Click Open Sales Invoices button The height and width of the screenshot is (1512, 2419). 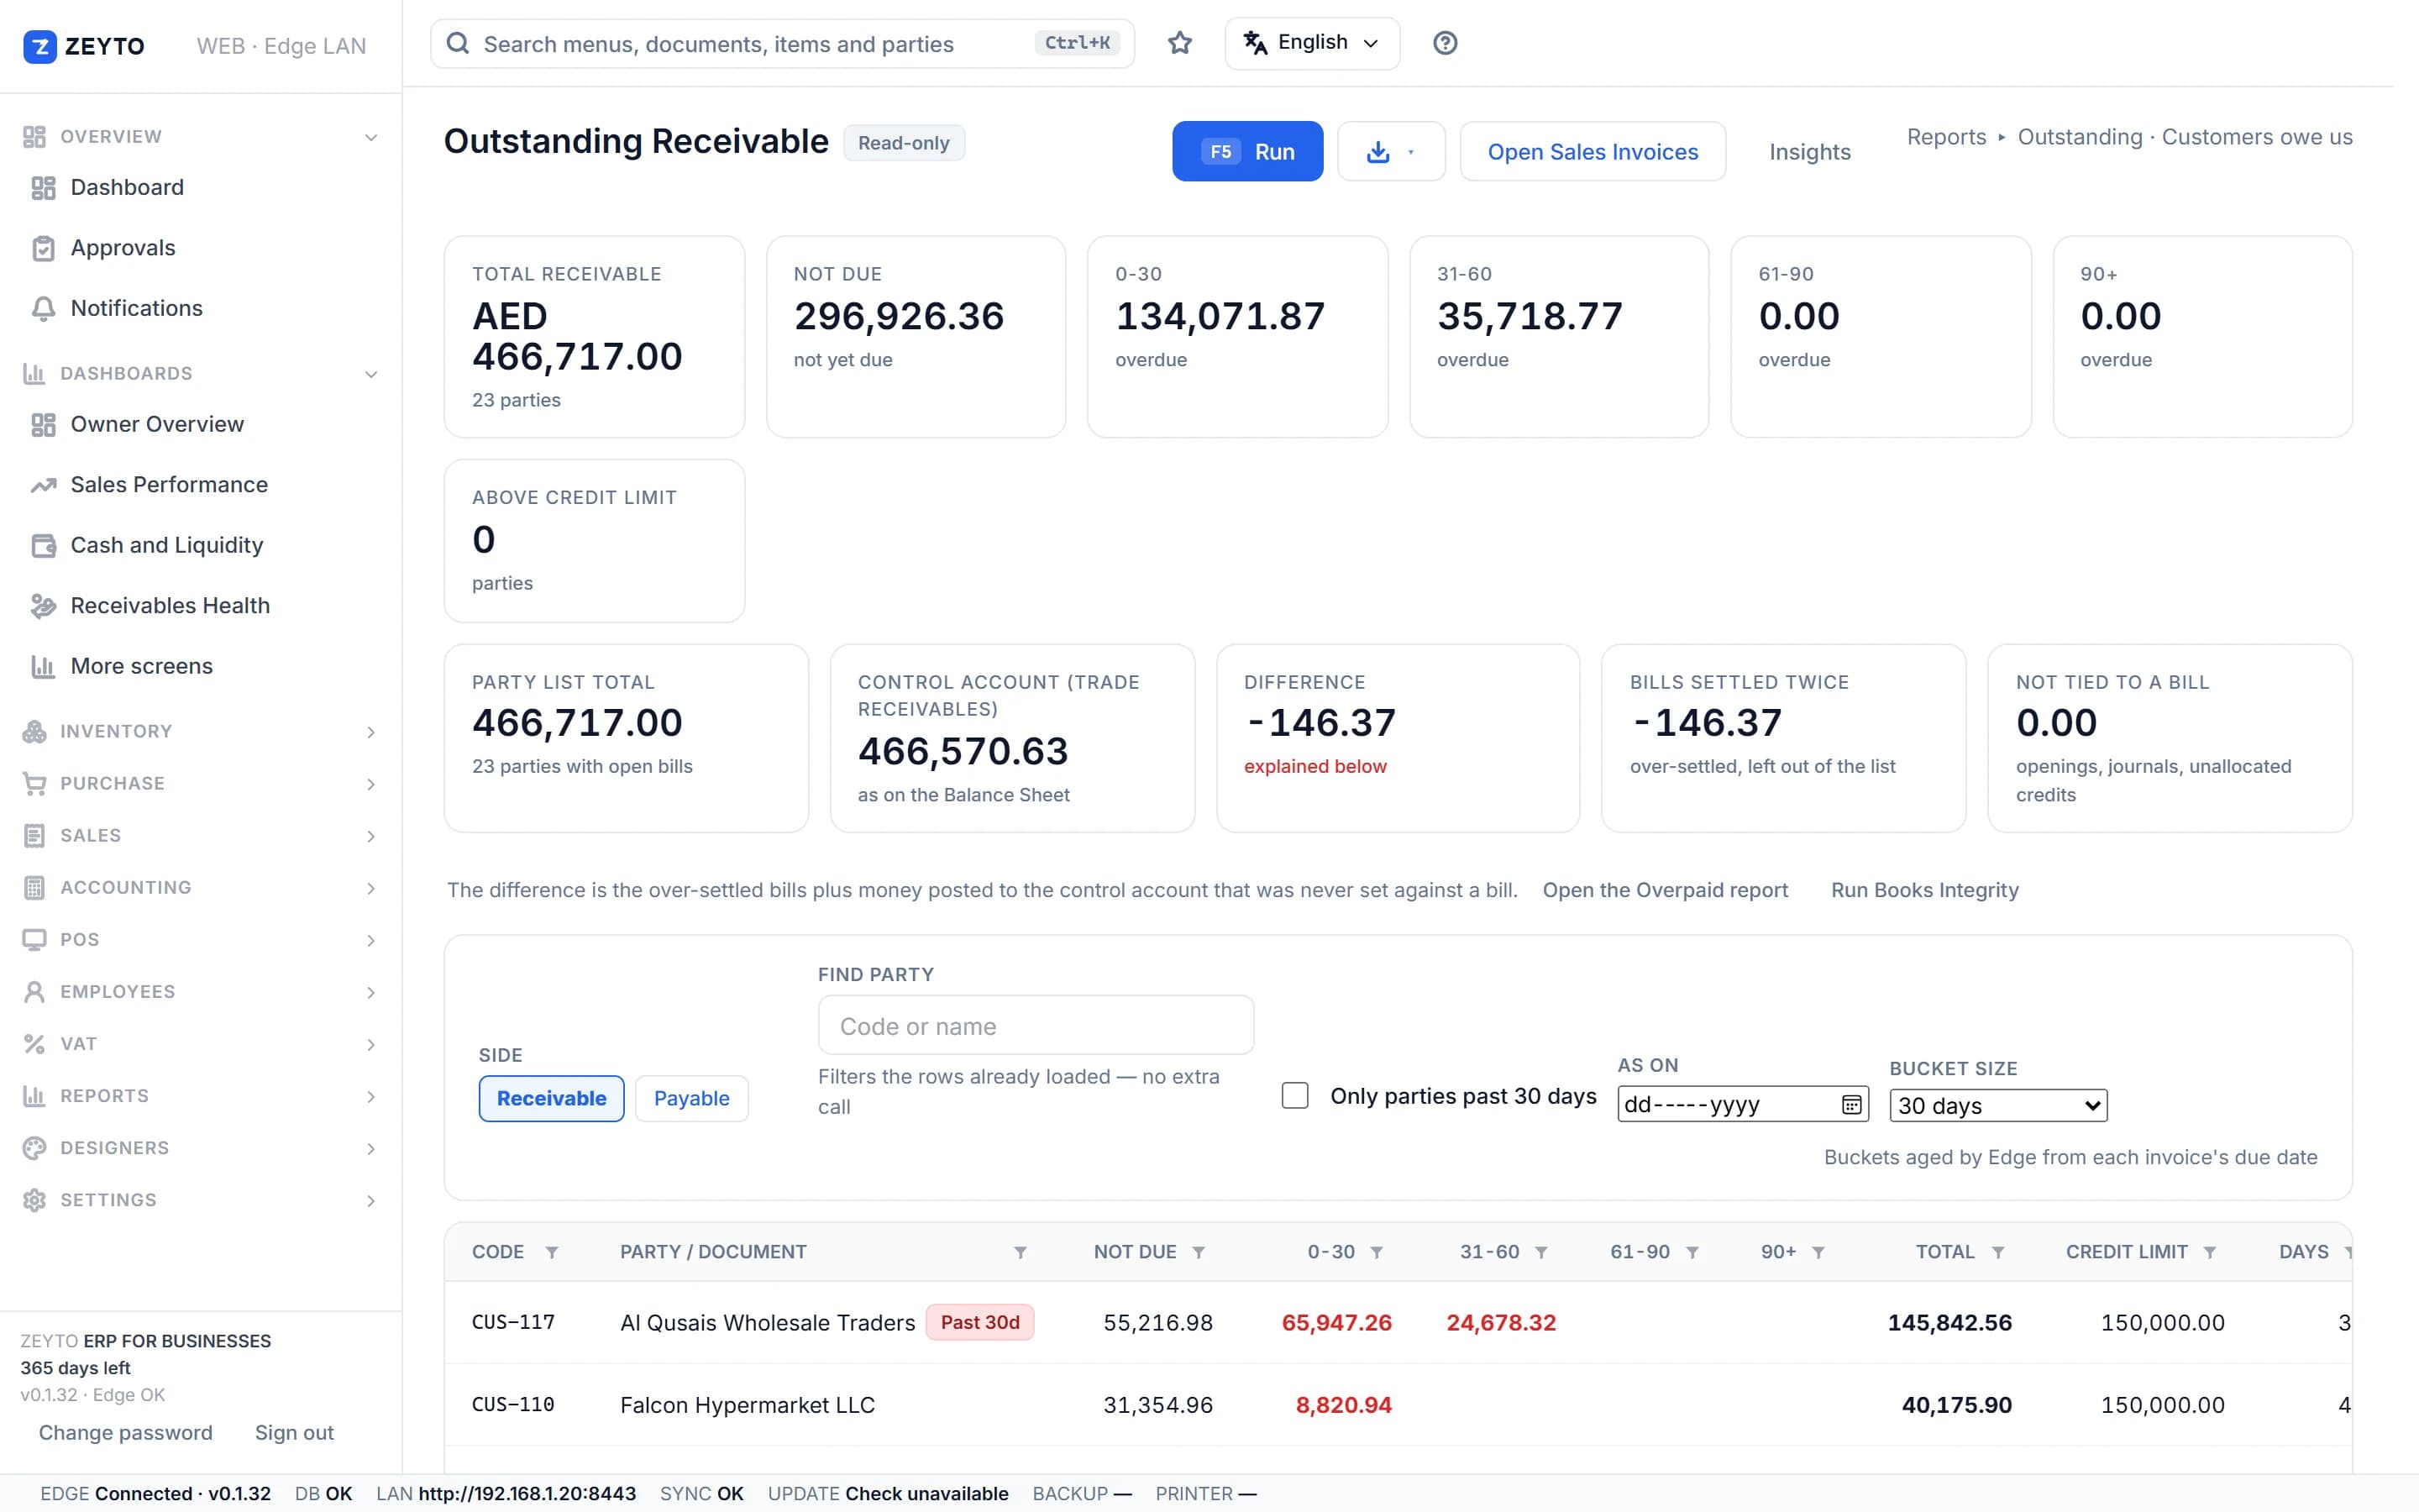tap(1593, 151)
